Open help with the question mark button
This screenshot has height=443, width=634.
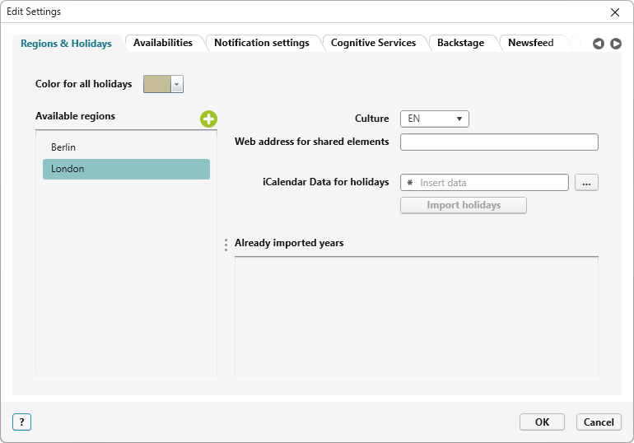[x=22, y=422]
